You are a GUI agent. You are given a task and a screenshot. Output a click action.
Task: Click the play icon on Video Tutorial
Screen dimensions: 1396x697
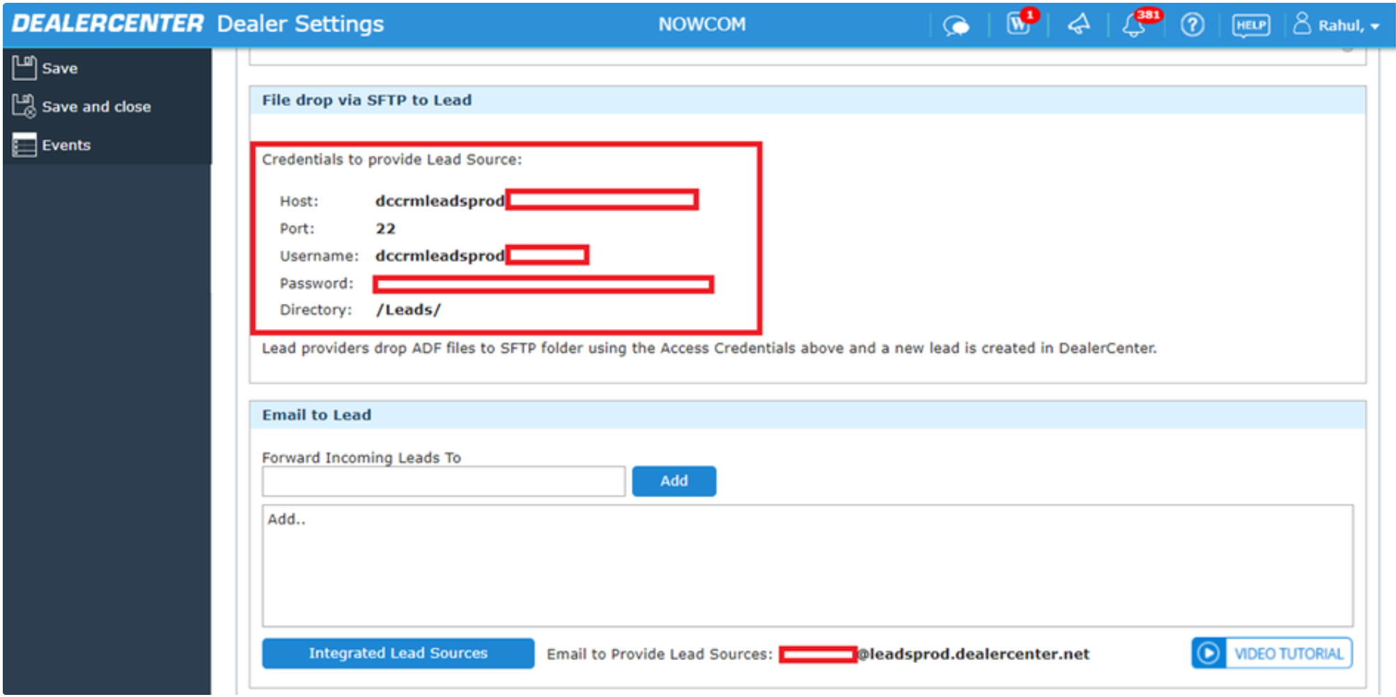(1209, 653)
